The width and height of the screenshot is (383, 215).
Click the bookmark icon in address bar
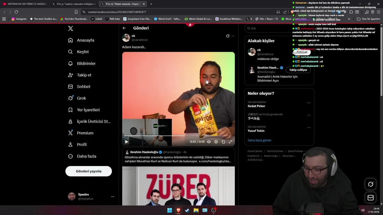tap(76, 12)
